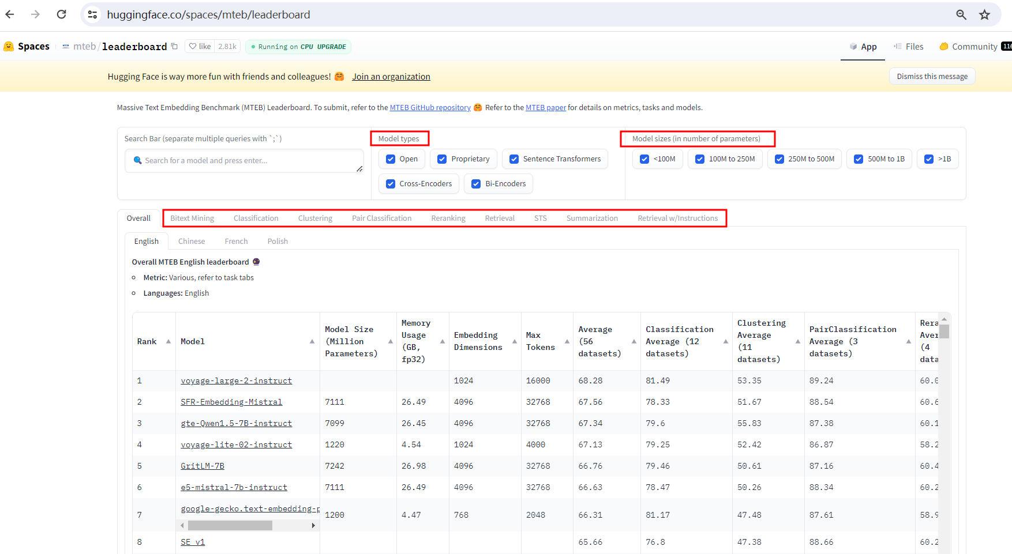1012x554 pixels.
Task: Open the Pair Classification tab
Action: [x=382, y=218]
